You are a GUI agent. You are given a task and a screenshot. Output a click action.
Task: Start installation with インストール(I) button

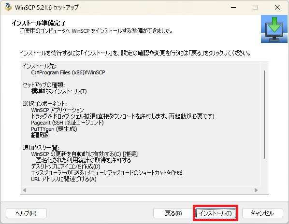216,213
